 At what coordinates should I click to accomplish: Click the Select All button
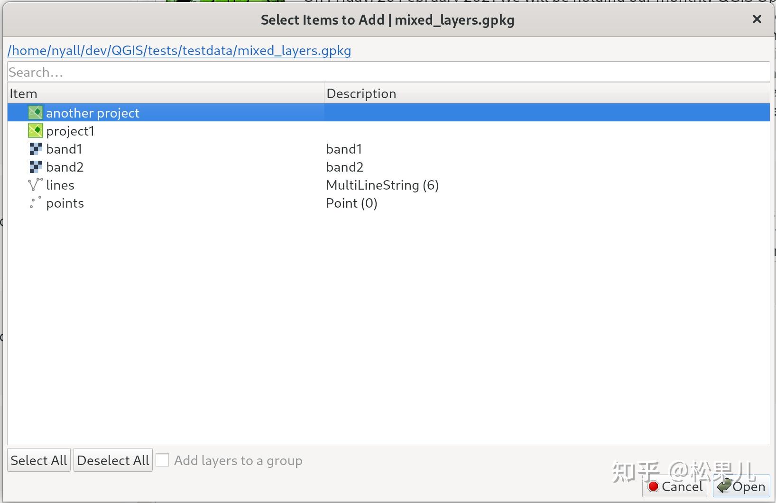pyautogui.click(x=39, y=460)
